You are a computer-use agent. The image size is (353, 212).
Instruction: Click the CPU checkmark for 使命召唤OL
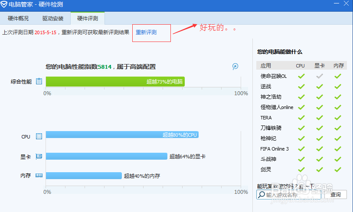click(x=301, y=76)
